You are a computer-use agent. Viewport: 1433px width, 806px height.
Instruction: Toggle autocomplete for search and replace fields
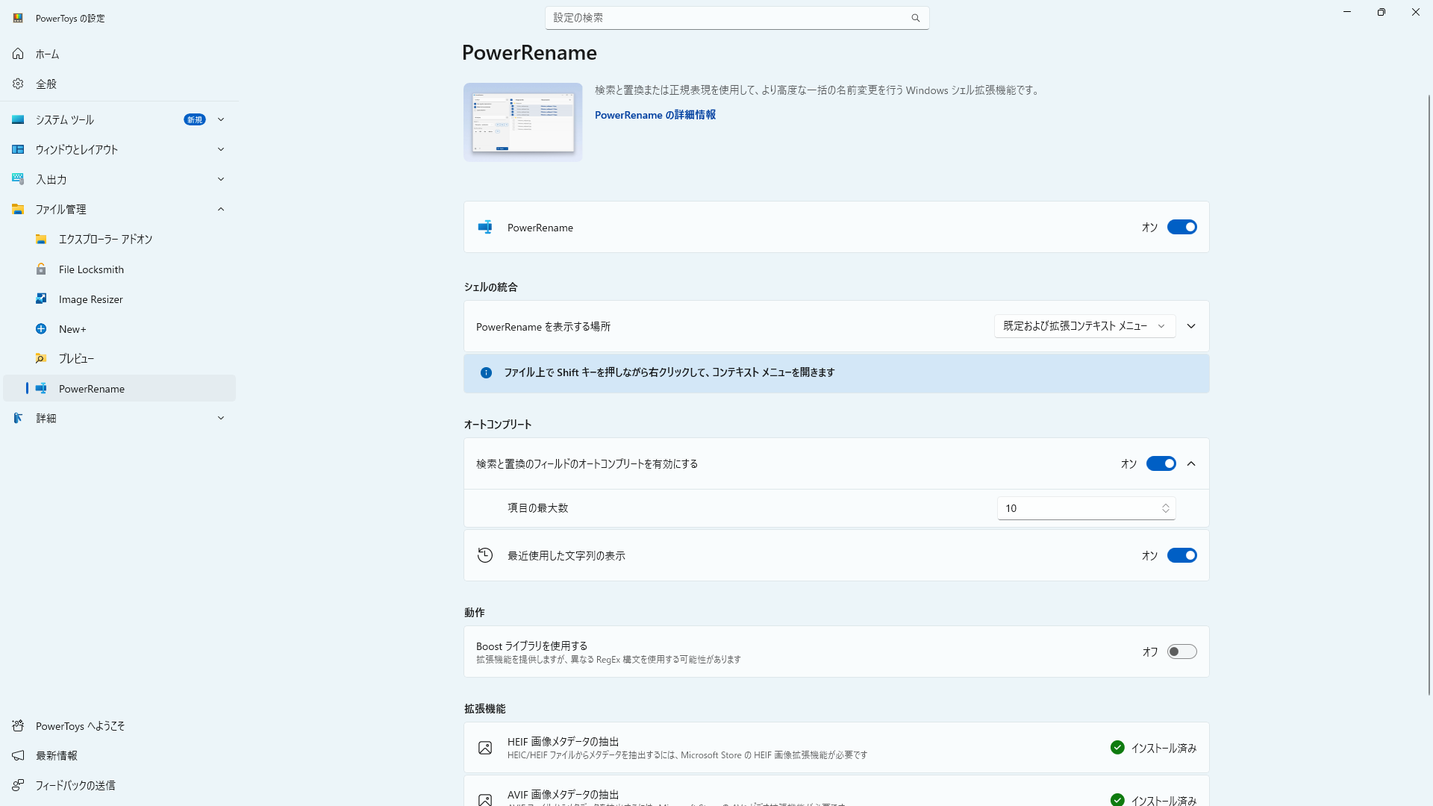click(x=1161, y=463)
